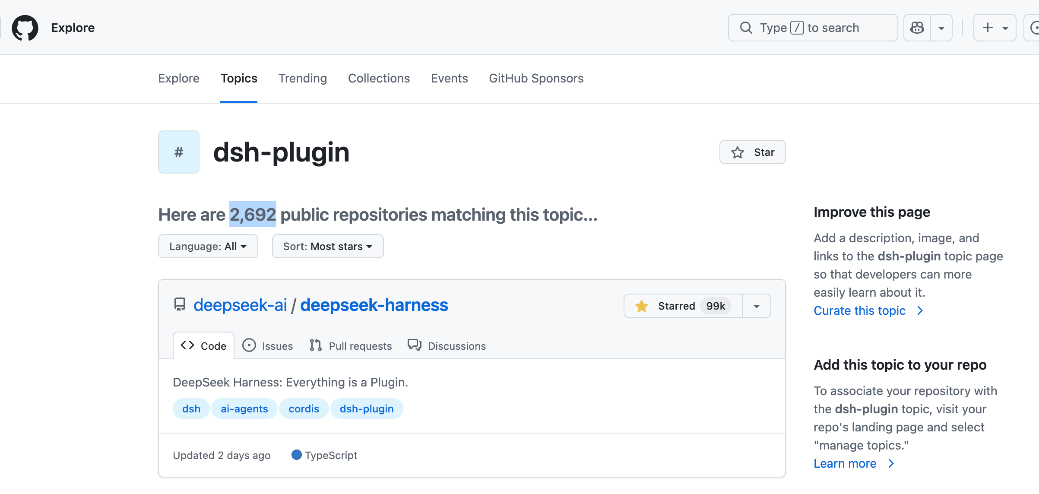Open the Events tab
This screenshot has height=494, width=1039.
[x=449, y=78]
